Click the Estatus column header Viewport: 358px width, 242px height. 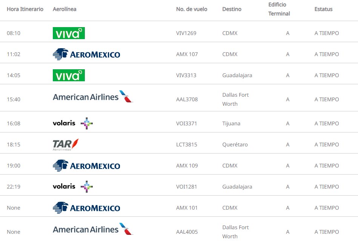(x=323, y=9)
